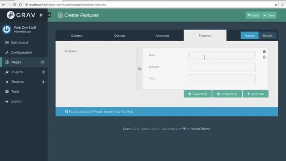
Task: Click the circular icon beside Grav logo
Action: [x=41, y=15]
